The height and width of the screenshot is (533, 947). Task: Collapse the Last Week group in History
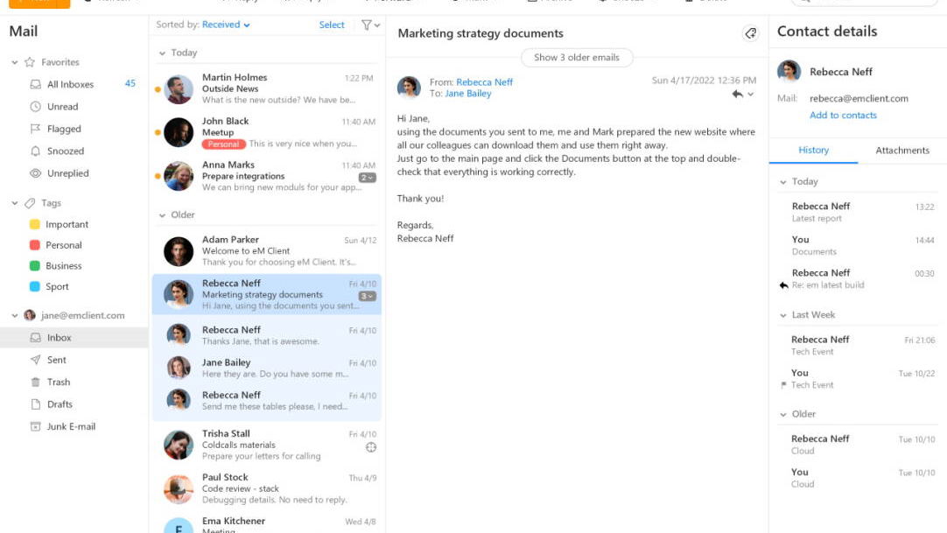click(783, 315)
